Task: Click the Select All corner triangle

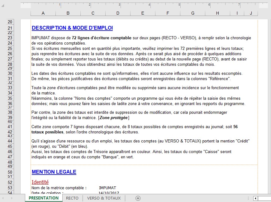Action: click(x=2, y=6)
